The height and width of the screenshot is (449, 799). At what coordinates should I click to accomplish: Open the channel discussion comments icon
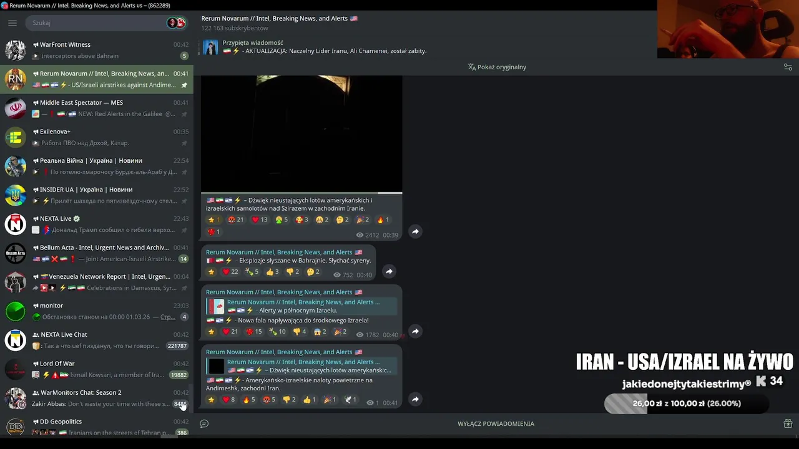(x=204, y=423)
